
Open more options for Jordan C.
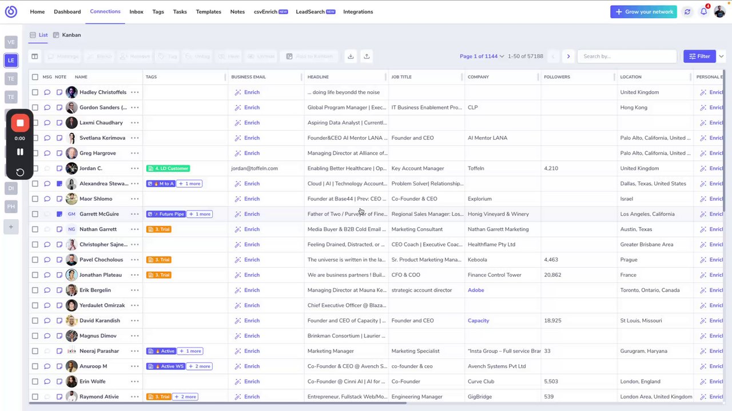click(x=134, y=168)
